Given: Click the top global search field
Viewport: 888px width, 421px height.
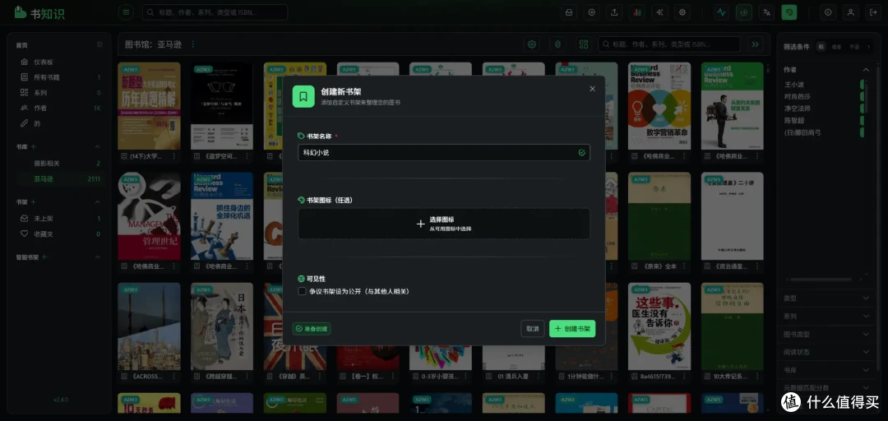Looking at the screenshot, I should [x=215, y=12].
